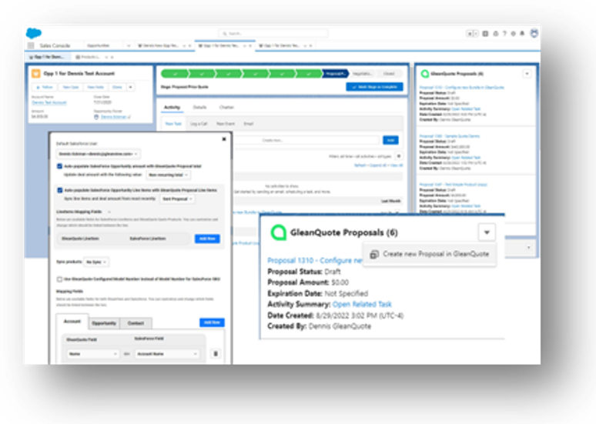Image resolution: width=596 pixels, height=424 pixels.
Task: Select the Opportunity mapping tab
Action: point(104,323)
